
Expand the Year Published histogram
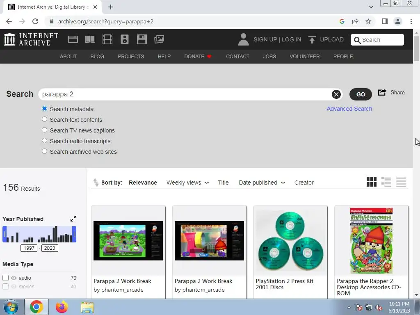tap(73, 219)
